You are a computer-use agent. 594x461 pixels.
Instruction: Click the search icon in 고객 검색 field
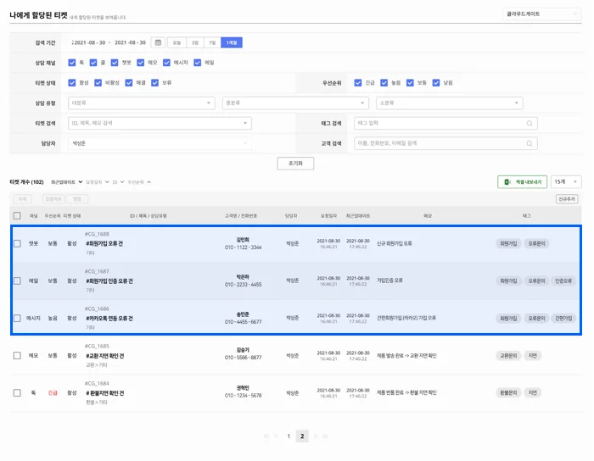point(530,143)
